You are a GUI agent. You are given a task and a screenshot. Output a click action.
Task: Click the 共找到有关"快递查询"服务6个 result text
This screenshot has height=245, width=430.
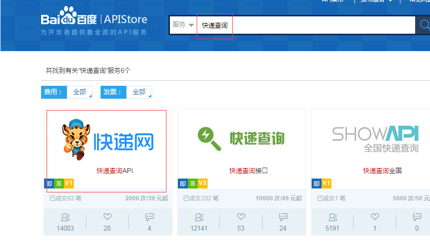(88, 70)
